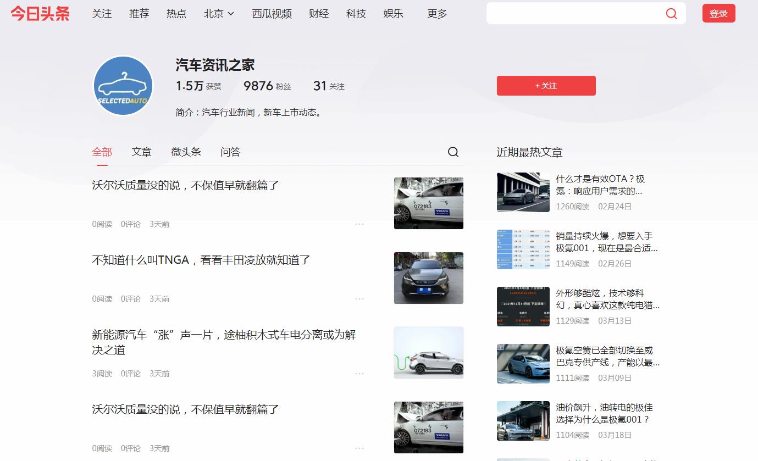Image resolution: width=758 pixels, height=461 pixels.
Task: Click the 9876 粉丝 follower count
Action: click(x=267, y=86)
